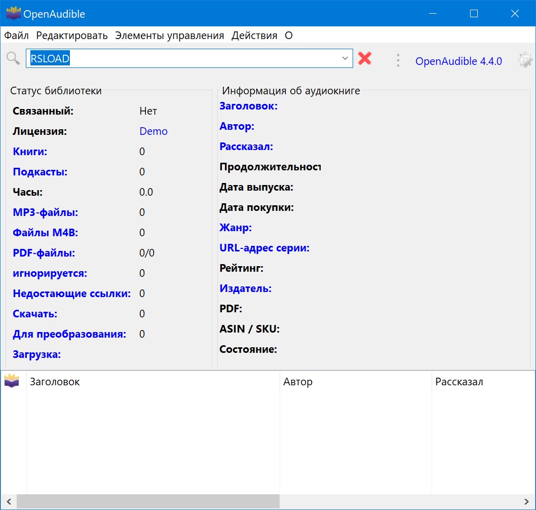
Task: Click the Подкасты: link
Action: pos(40,172)
